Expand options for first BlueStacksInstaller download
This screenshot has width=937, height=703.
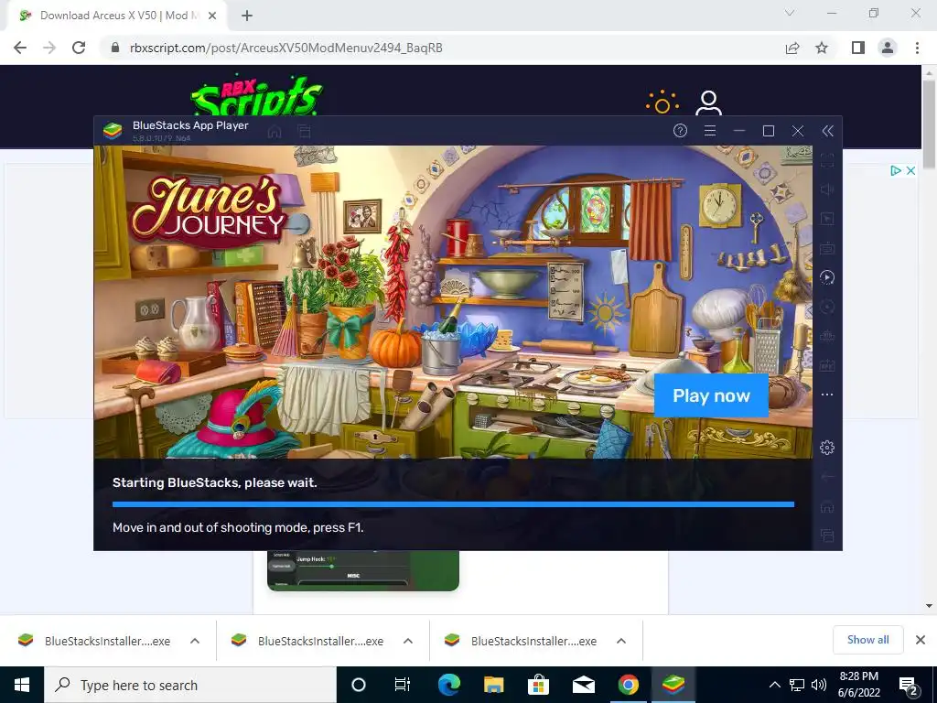[x=195, y=641]
